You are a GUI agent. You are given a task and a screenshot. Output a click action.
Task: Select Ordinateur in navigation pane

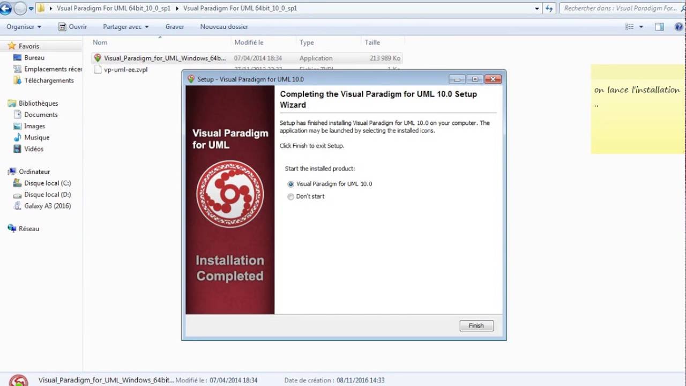point(34,172)
